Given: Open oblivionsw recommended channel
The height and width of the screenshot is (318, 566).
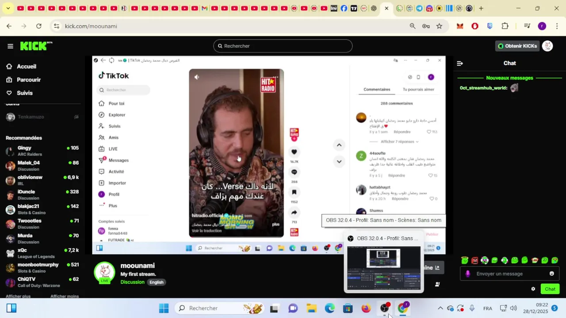Looking at the screenshot, I should (42, 180).
